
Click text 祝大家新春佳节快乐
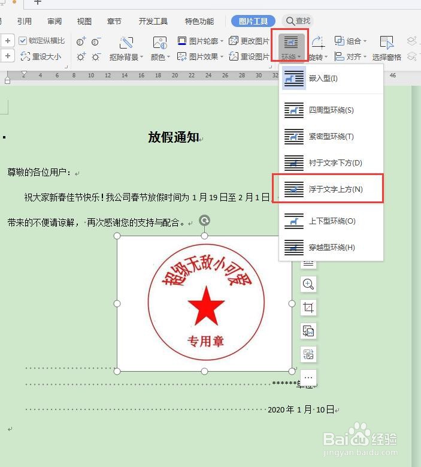point(62,197)
